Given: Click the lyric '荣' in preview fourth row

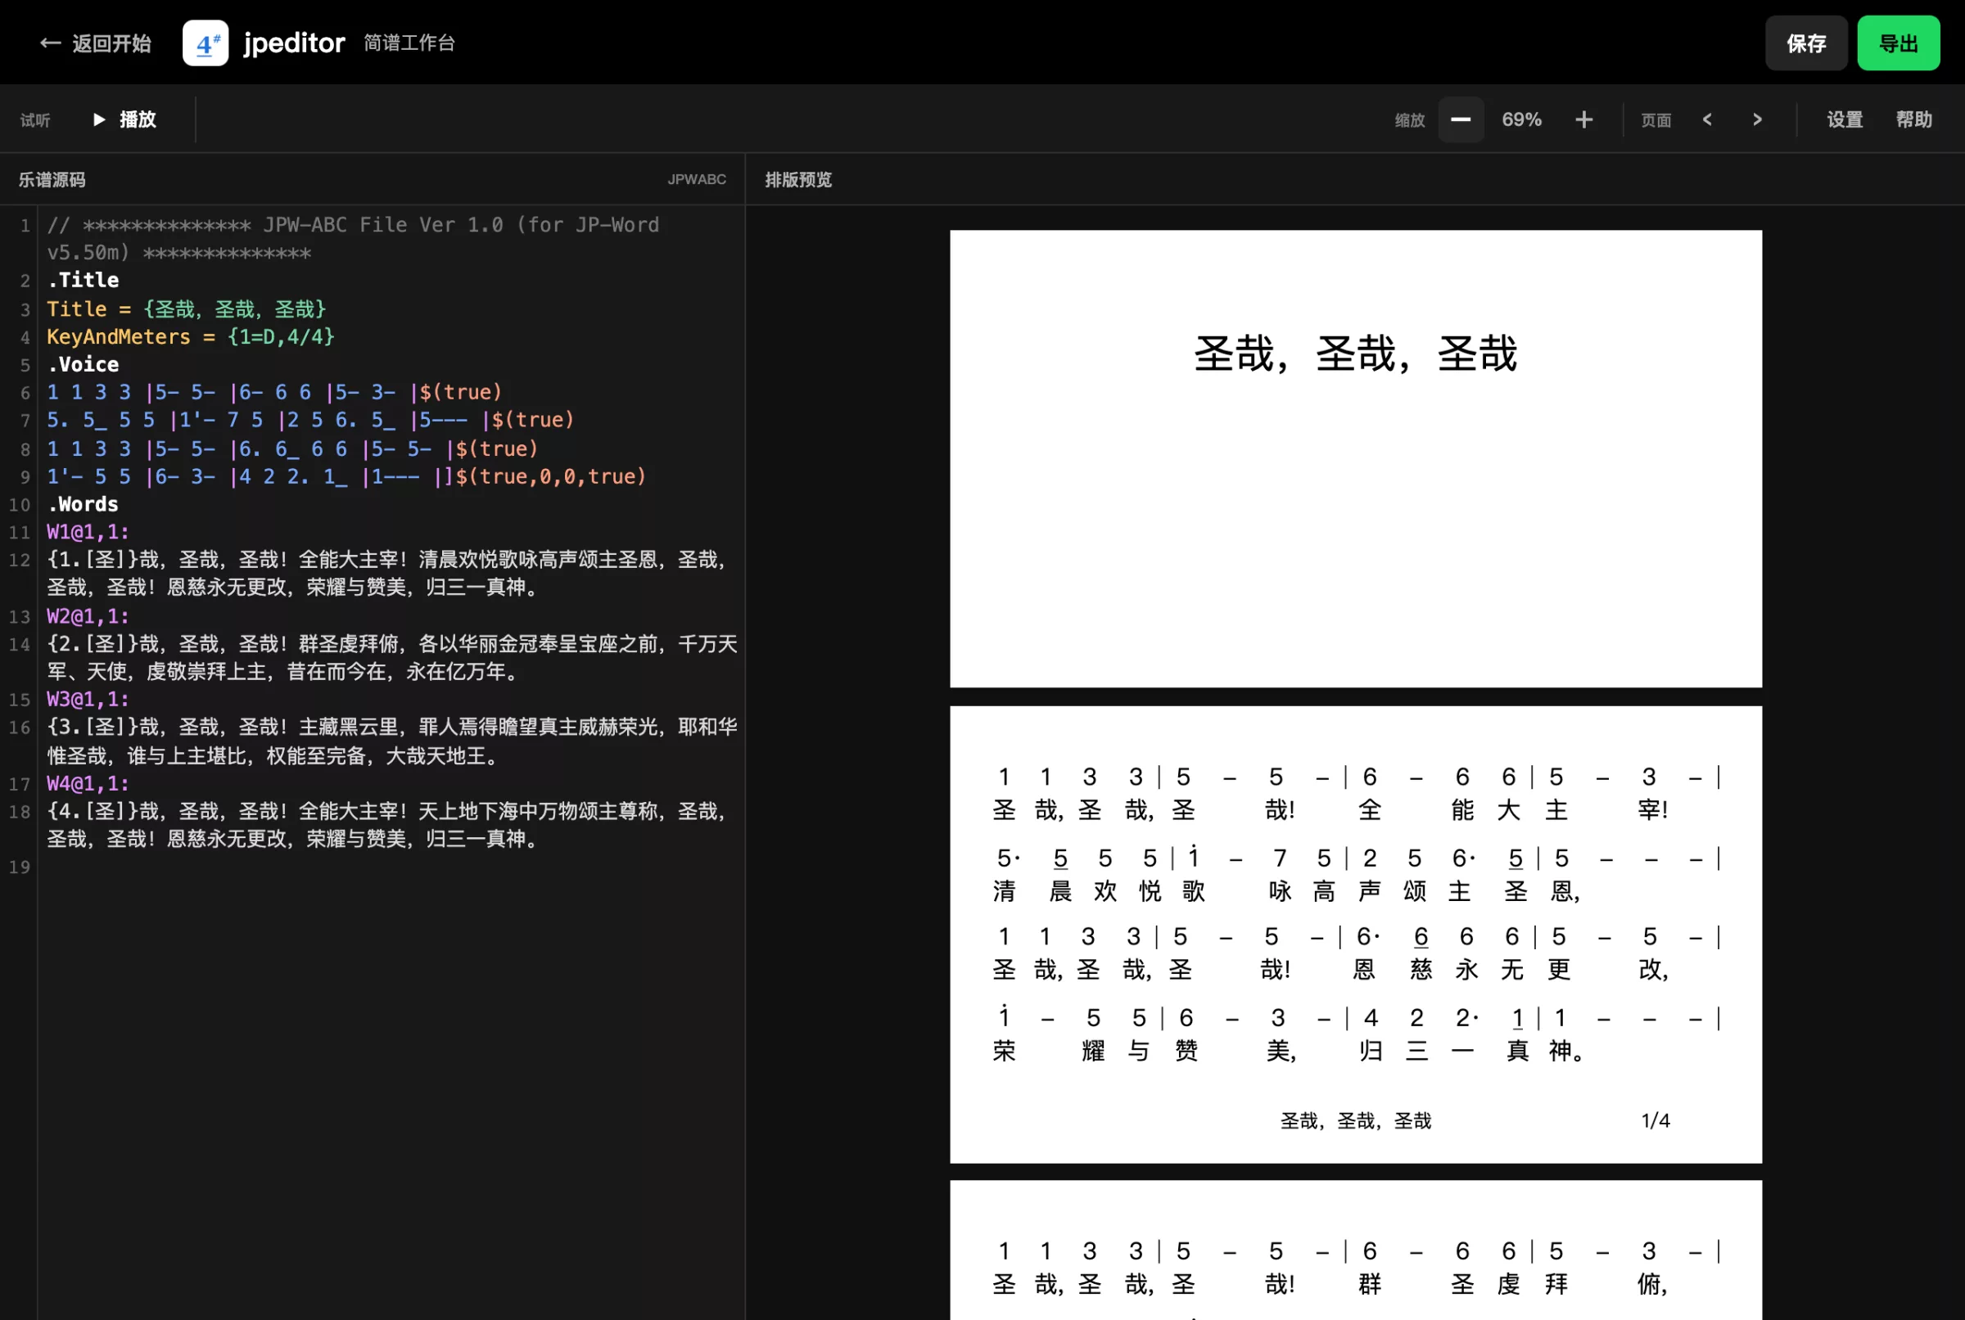Looking at the screenshot, I should 1004,1051.
